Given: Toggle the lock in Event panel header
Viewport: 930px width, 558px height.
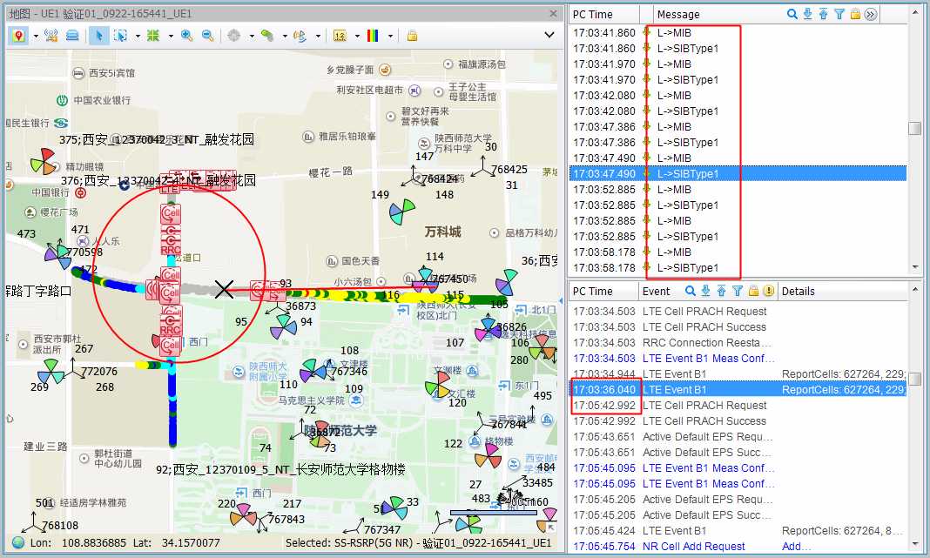Looking at the screenshot, I should (x=753, y=291).
